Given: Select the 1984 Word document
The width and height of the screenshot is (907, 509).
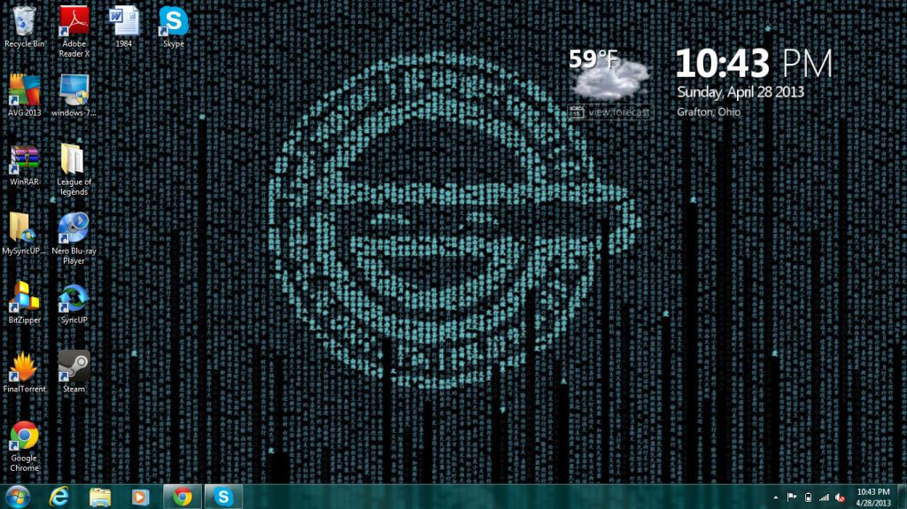Looking at the screenshot, I should tap(124, 27).
